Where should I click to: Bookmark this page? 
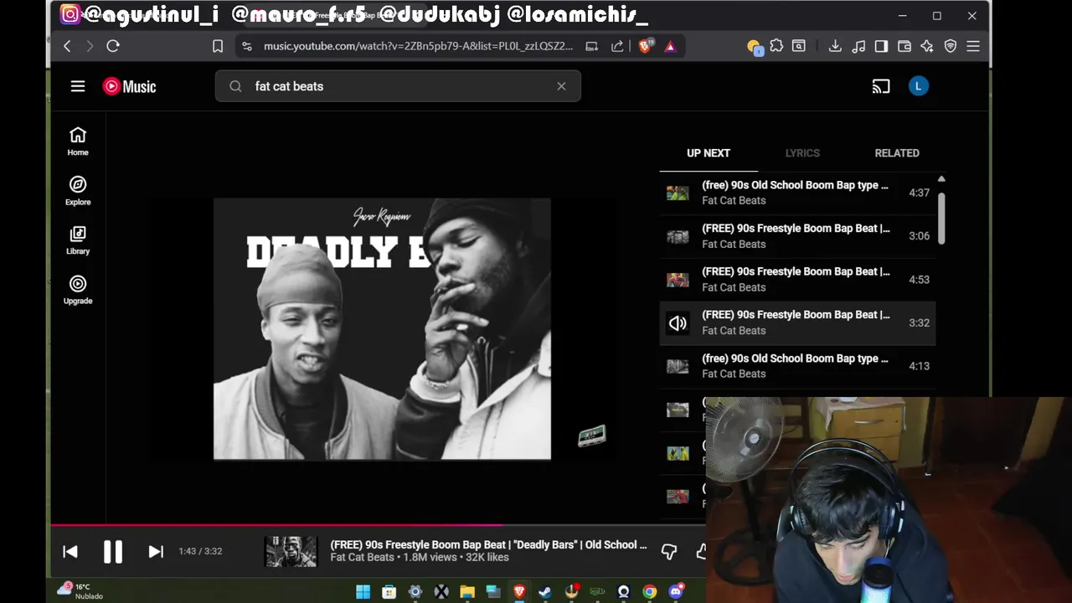pyautogui.click(x=218, y=46)
